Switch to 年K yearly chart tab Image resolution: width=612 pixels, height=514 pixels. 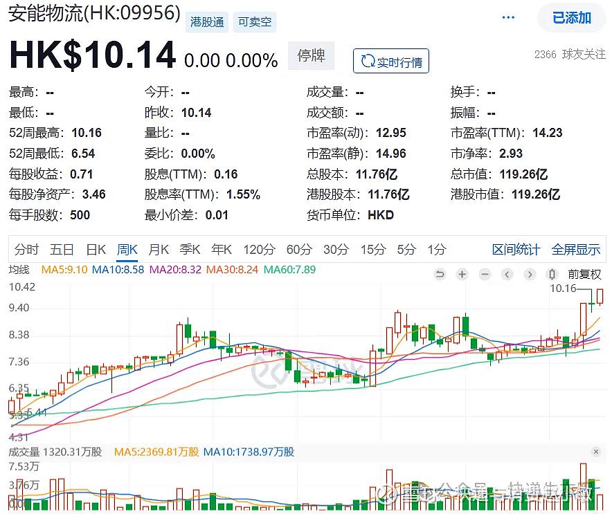[x=222, y=250]
